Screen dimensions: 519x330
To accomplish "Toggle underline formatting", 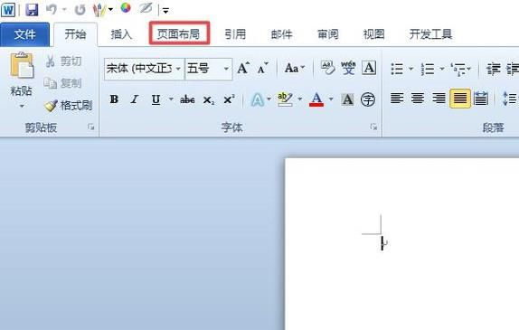I will point(156,99).
